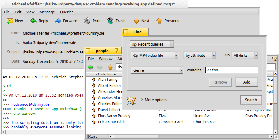279x140 pixels.
Task: Click right arrow of people horizontal scrollbar
Action: (x=271, y=137)
